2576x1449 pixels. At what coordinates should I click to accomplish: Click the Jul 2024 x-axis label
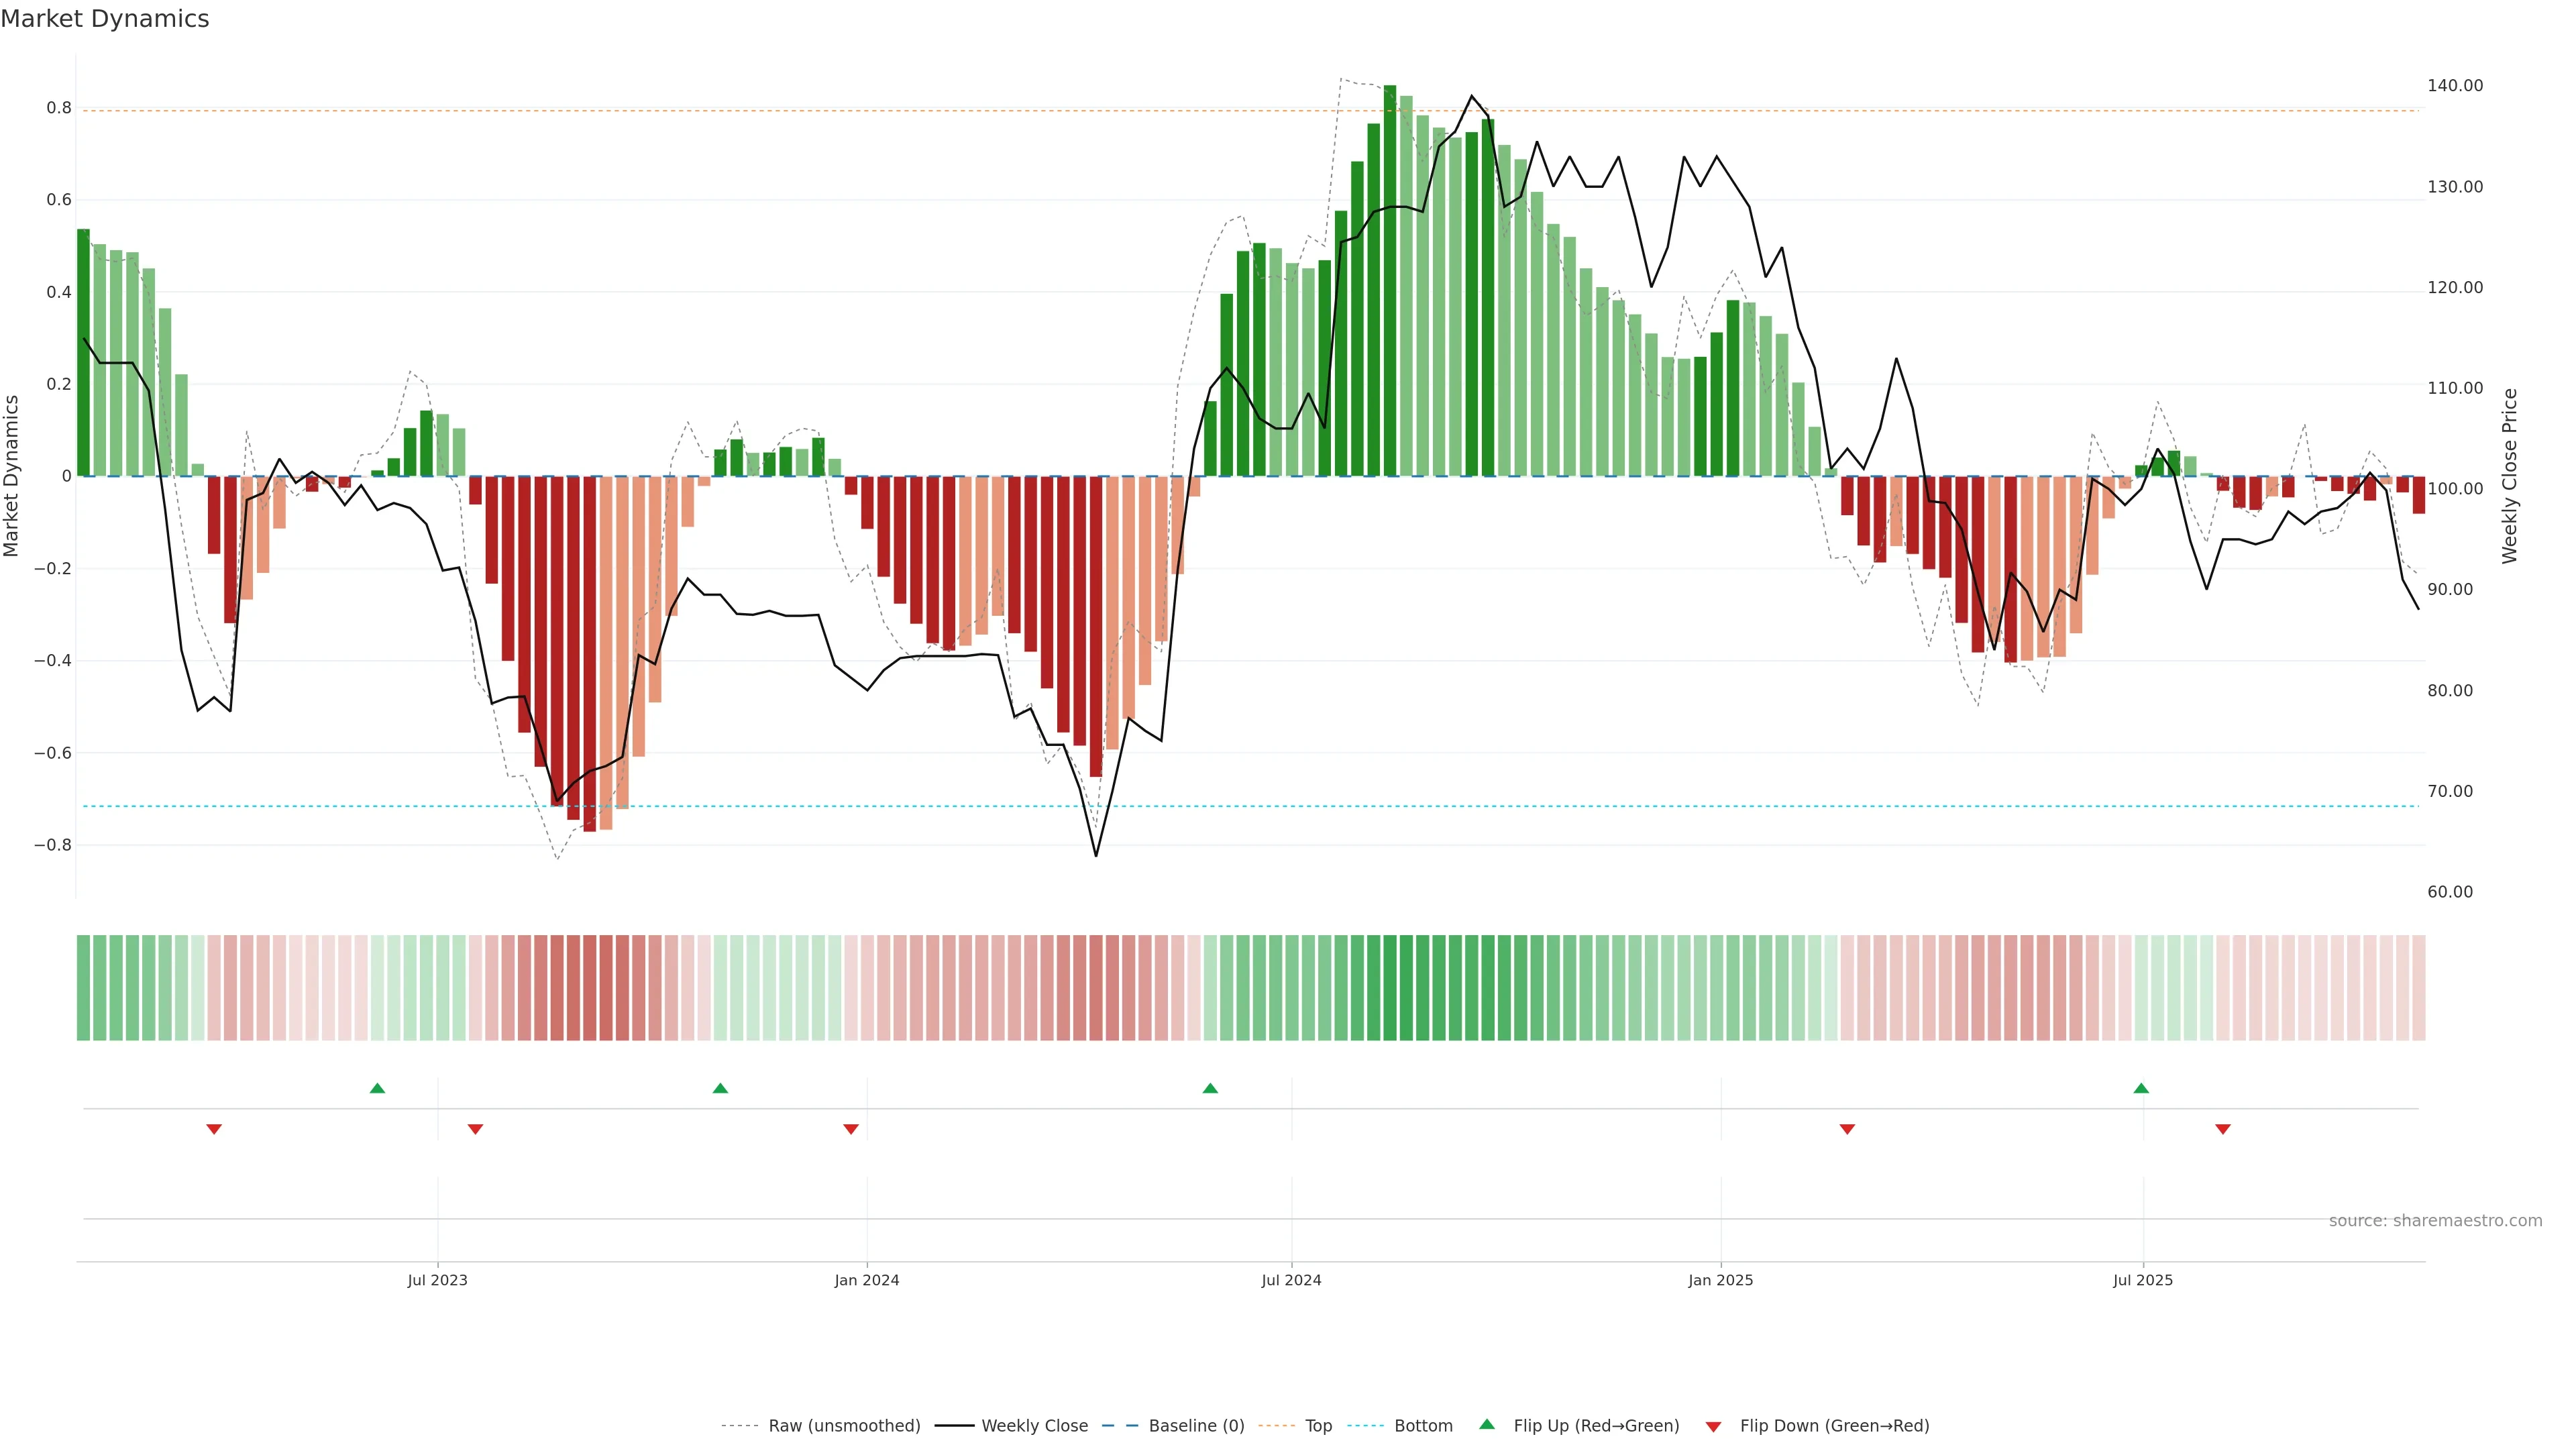(1291, 1280)
